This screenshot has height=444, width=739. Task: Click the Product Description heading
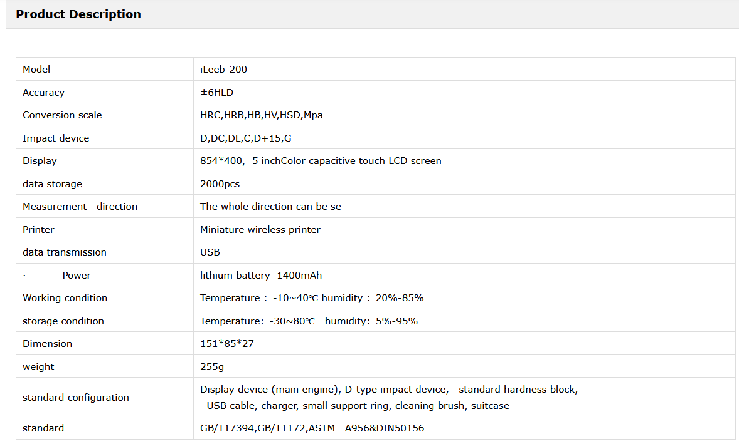pos(78,14)
